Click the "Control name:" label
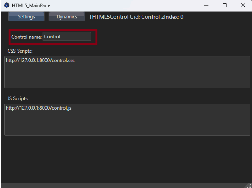Viewport: 252px width, 188px height. 26,37
